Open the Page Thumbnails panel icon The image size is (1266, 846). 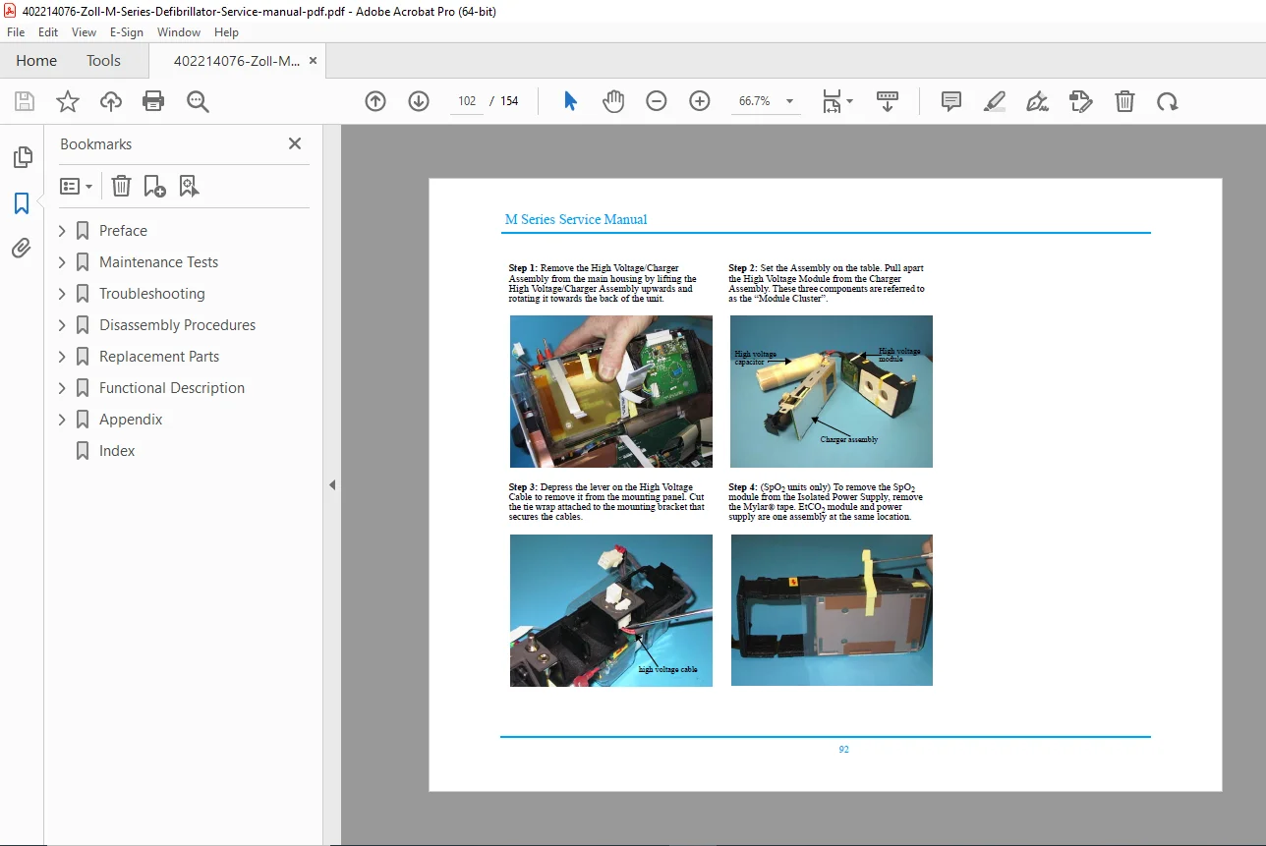(22, 157)
